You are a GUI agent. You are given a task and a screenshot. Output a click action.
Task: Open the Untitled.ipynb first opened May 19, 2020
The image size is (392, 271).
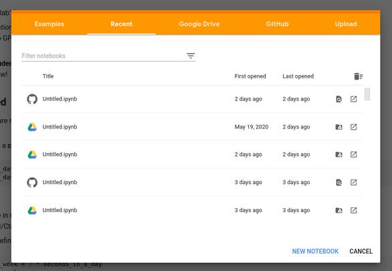[60, 126]
